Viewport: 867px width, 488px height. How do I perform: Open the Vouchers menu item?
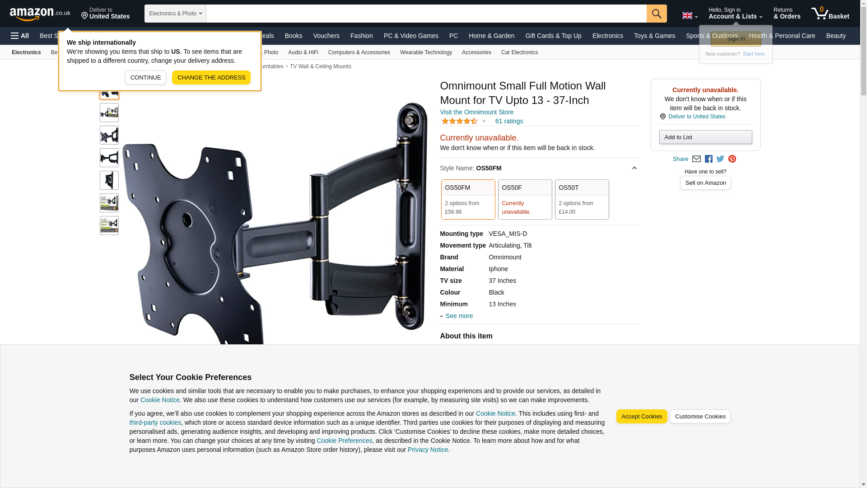(326, 36)
